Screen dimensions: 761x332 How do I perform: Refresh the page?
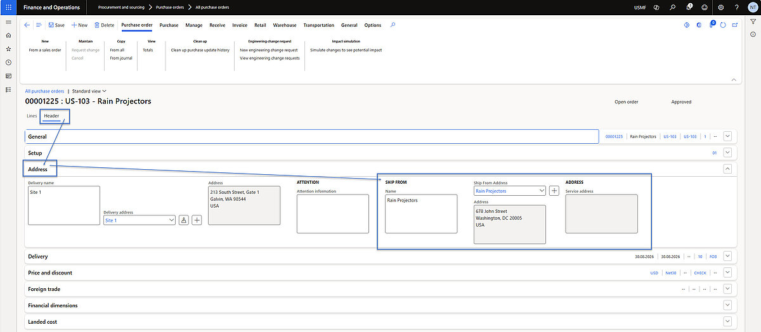pos(723,25)
